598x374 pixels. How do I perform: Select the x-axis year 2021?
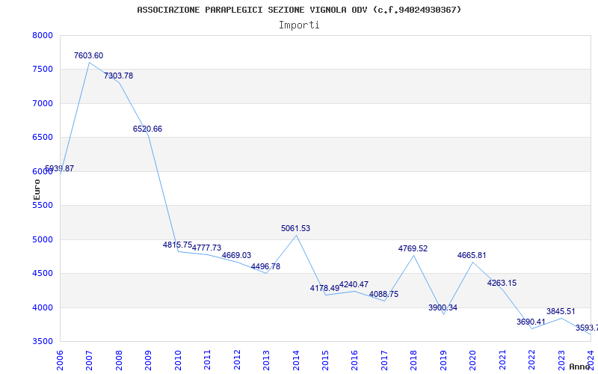click(502, 361)
